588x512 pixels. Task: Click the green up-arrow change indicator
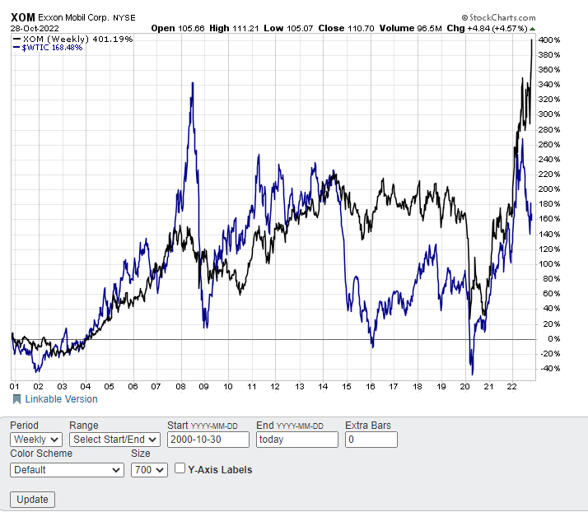(532, 29)
